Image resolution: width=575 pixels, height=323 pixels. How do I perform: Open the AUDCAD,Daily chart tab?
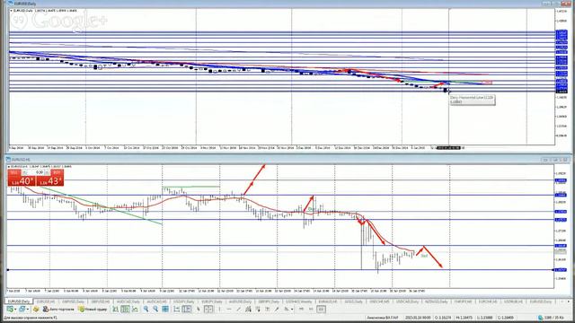pyautogui.click(x=128, y=301)
